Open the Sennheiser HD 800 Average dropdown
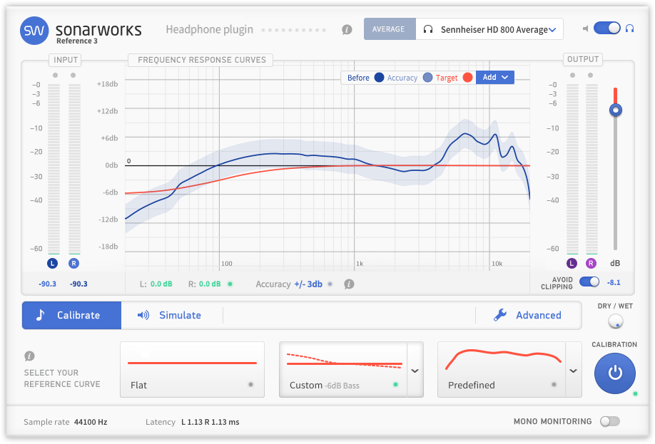Viewport: 655px width, 444px height. pyautogui.click(x=489, y=29)
